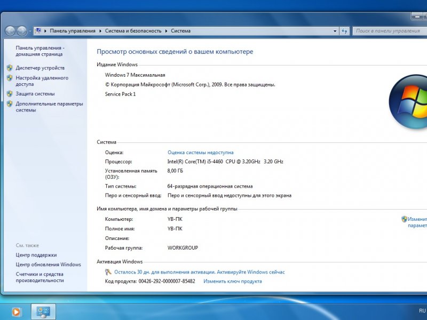Screen dimensions: 427x320
Task: Refresh the page with the refresh button
Action: [x=344, y=31]
